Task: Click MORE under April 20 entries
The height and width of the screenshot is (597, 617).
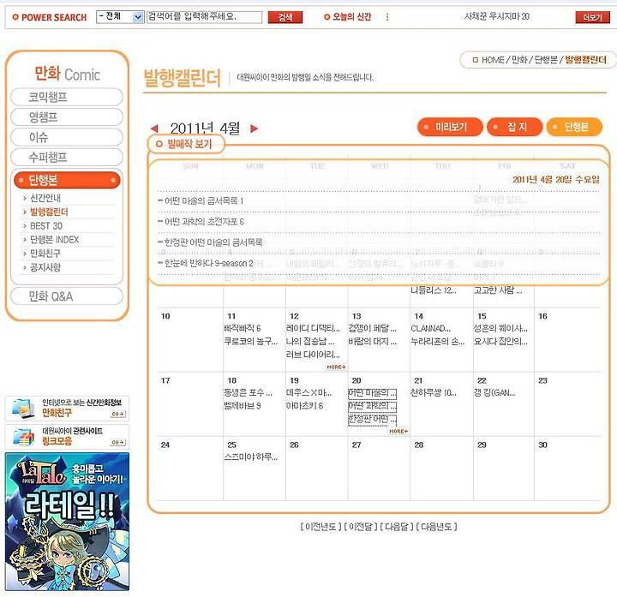Action: [x=398, y=432]
